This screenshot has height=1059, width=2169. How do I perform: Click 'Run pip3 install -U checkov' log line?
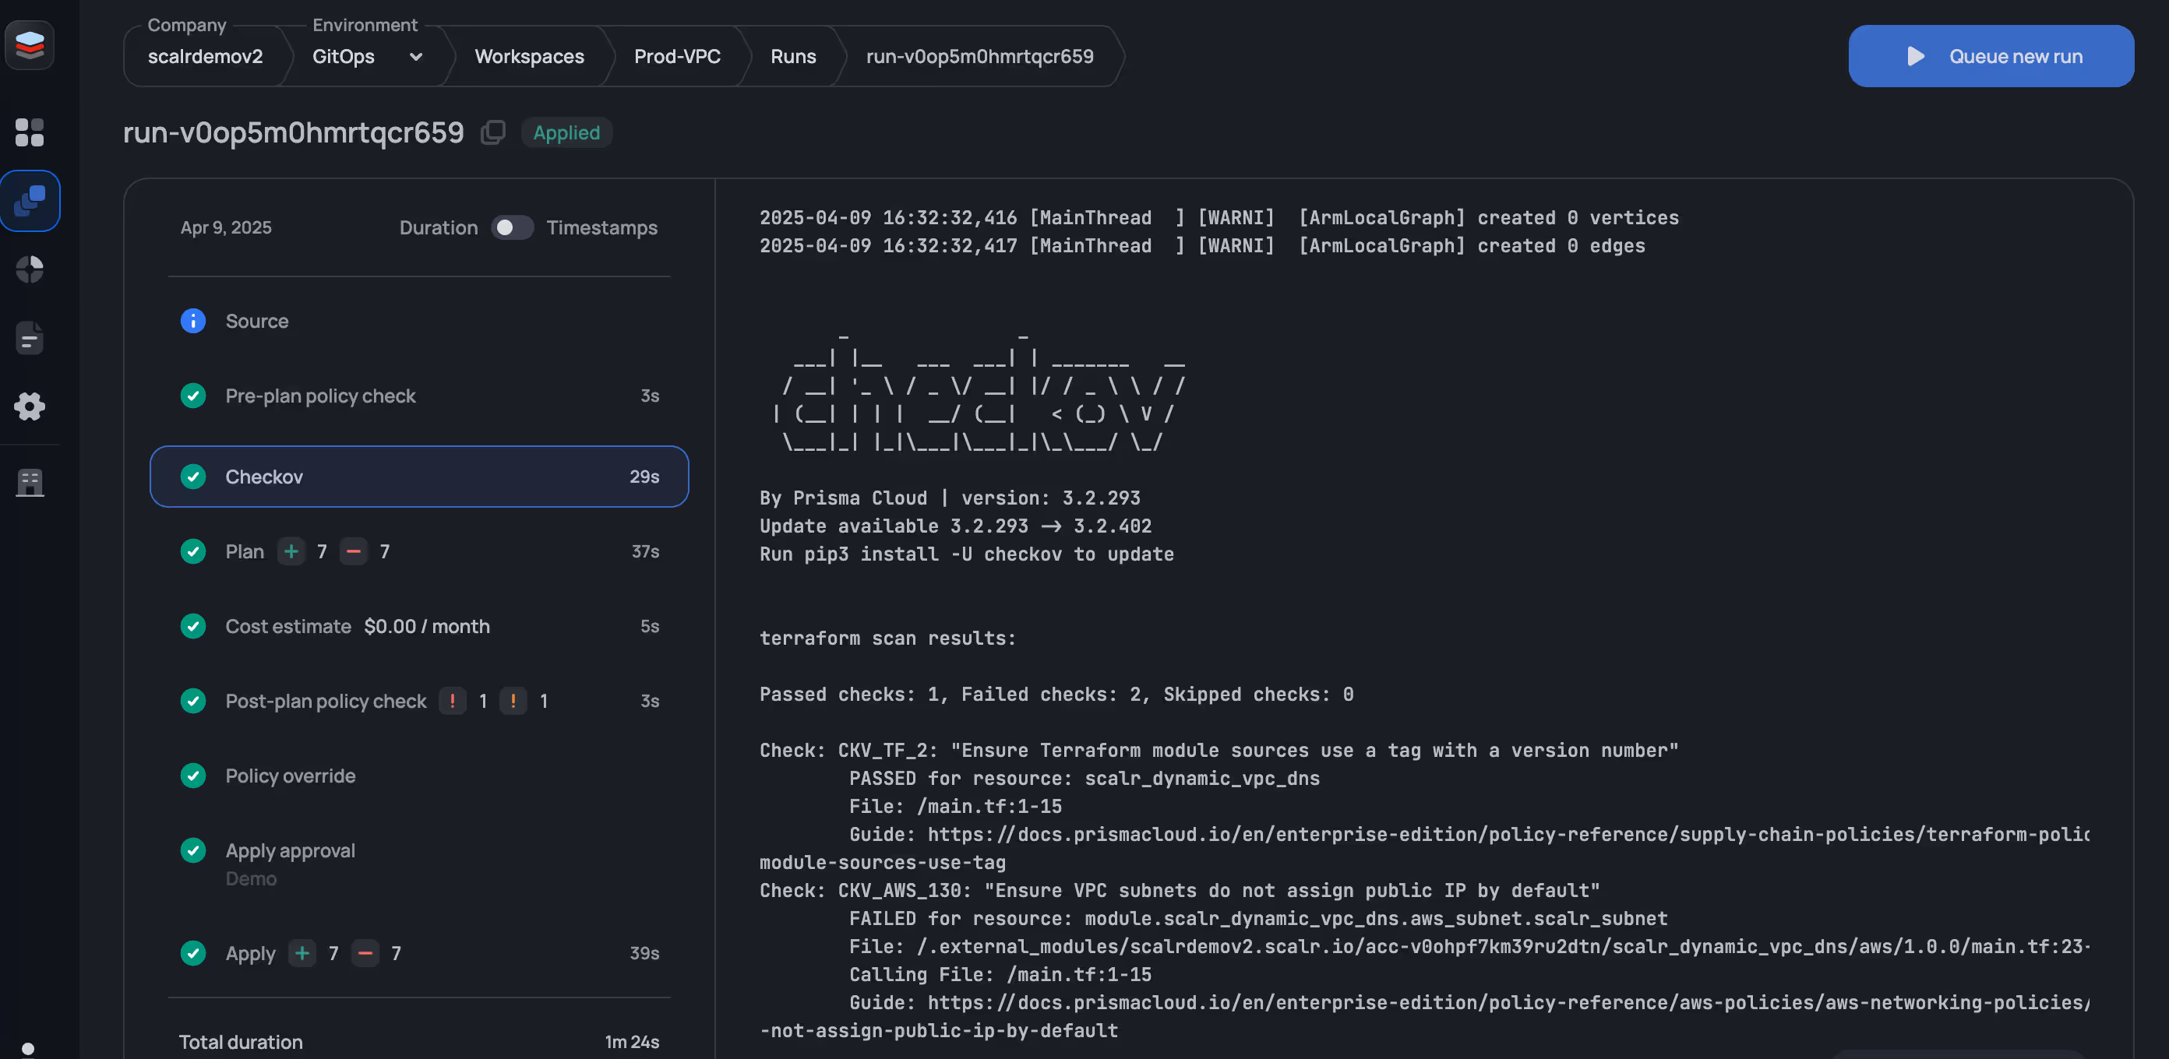(966, 554)
